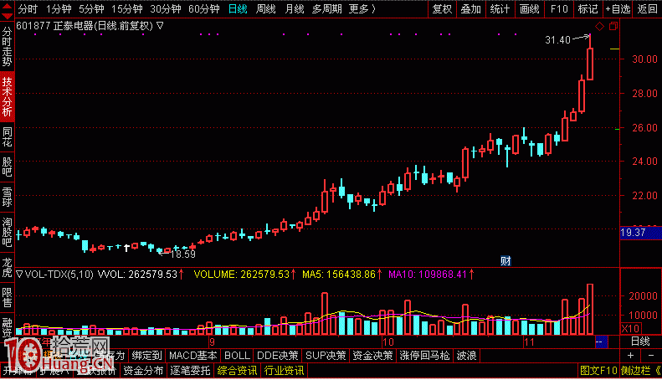The image size is (662, 380).
Task: Expand the 更多 periods menu
Action: 362,9
